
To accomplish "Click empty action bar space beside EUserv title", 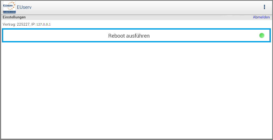I will point(146,7).
